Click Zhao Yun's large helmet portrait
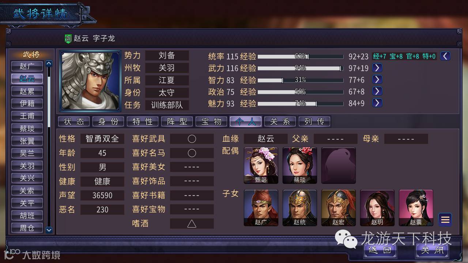The height and width of the screenshot is (263, 468). point(90,81)
